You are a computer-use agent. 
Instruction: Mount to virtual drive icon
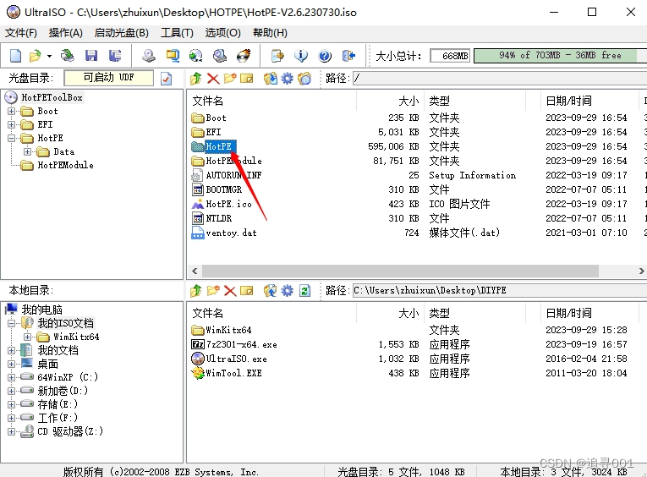(x=220, y=55)
